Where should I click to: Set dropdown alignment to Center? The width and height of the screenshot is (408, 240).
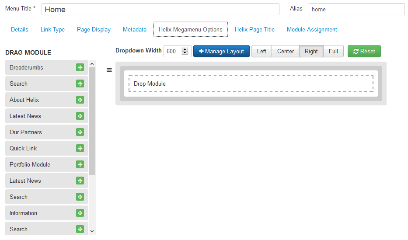click(285, 51)
